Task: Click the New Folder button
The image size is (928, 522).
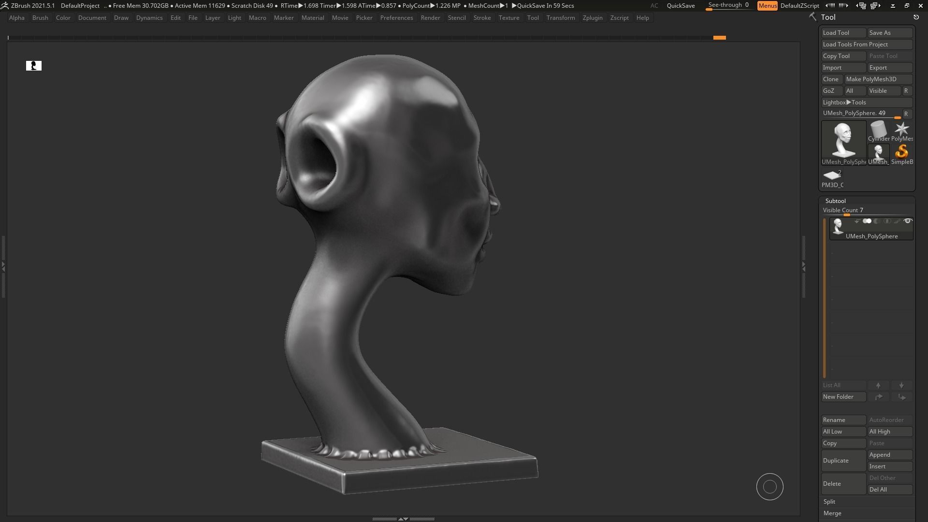Action: tap(844, 397)
